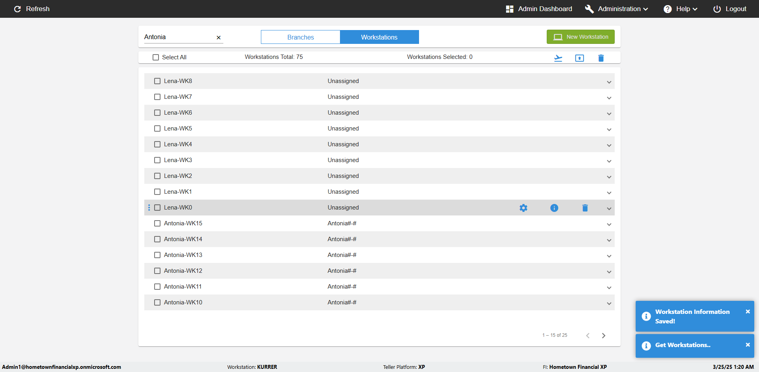Expand the Lena-WK8 row
Image resolution: width=759 pixels, height=372 pixels.
tap(609, 82)
